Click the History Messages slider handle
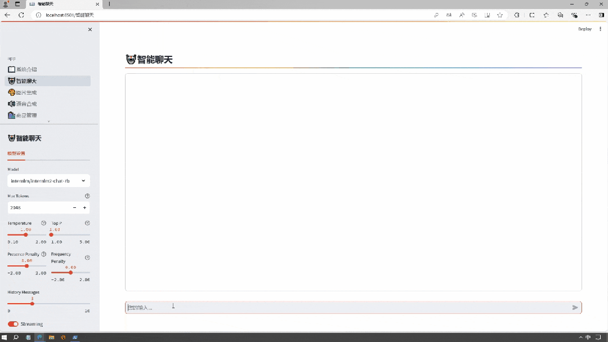The height and width of the screenshot is (342, 608). tap(32, 304)
